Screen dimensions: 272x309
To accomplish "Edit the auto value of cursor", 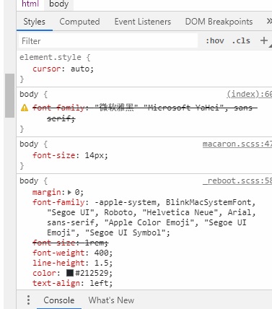I will point(80,69).
